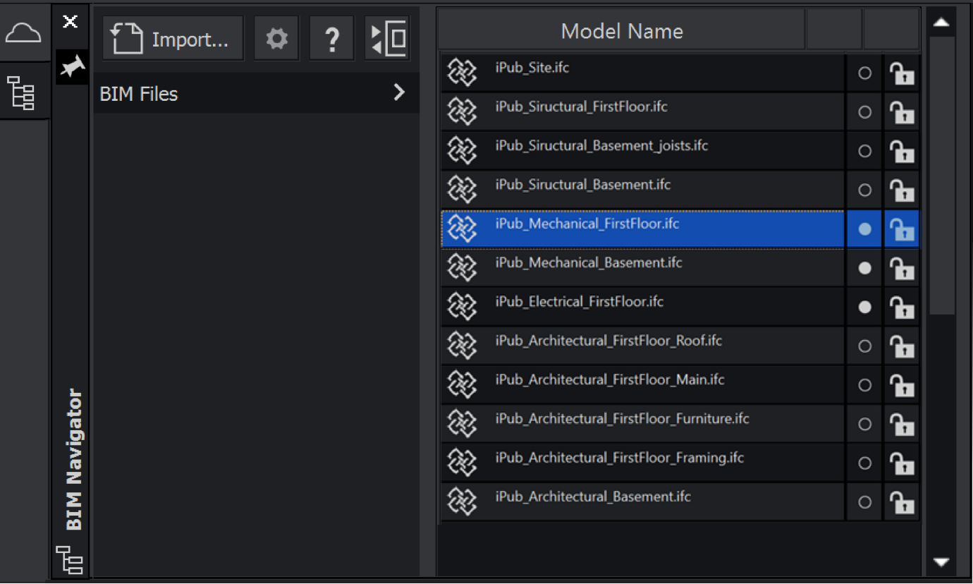This screenshot has height=584, width=973.
Task: Select iPub_Mechanical_Basement.ifc row text
Action: pyautogui.click(x=589, y=263)
